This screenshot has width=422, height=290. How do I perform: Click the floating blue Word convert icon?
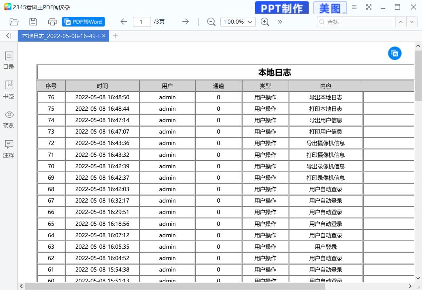point(395,53)
